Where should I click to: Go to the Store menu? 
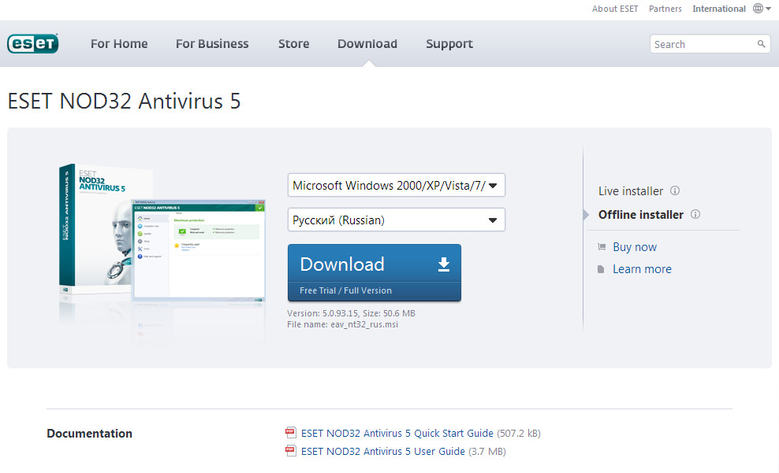coord(293,43)
